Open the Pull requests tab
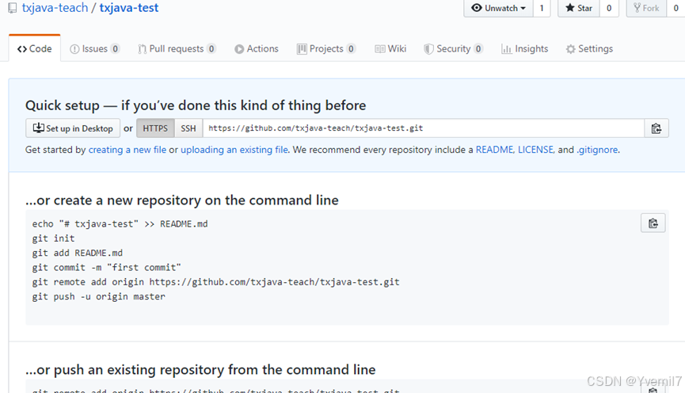This screenshot has height=393, width=685. [177, 48]
